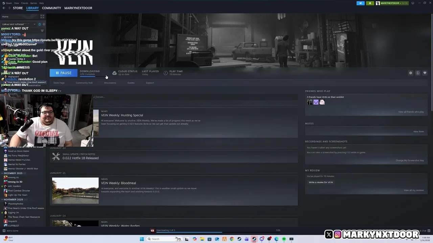The height and width of the screenshot is (243, 433).
Task: Open Spotify from the taskbar
Action: click(x=284, y=239)
